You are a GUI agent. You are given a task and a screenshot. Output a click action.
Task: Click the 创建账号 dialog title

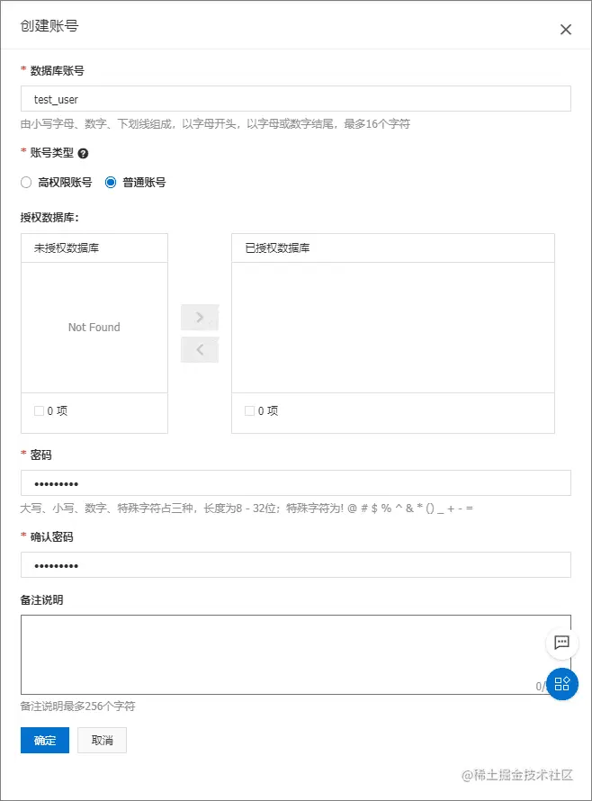point(49,26)
